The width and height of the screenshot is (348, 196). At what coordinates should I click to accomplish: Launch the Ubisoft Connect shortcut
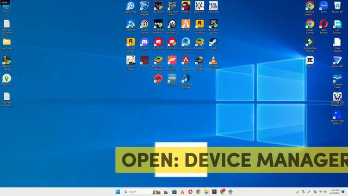click(145, 27)
